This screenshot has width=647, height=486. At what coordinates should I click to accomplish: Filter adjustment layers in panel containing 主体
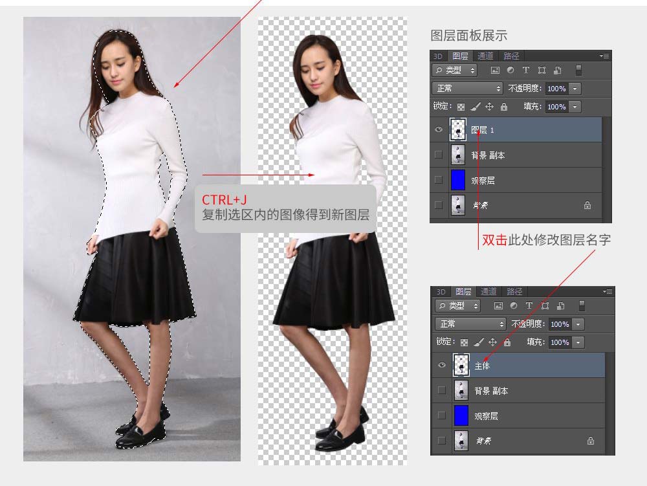click(514, 305)
